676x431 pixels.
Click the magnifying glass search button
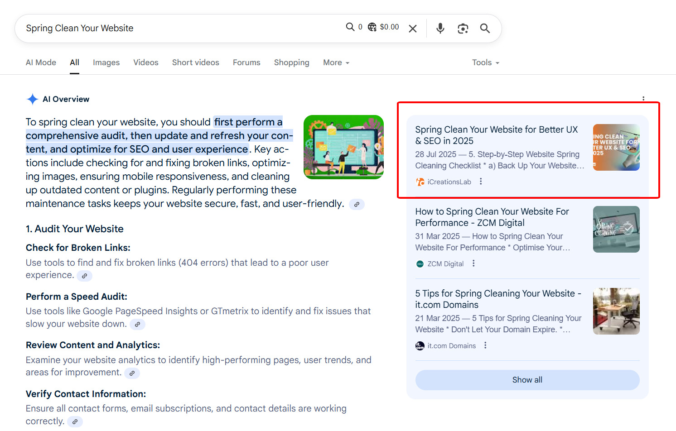pos(485,29)
